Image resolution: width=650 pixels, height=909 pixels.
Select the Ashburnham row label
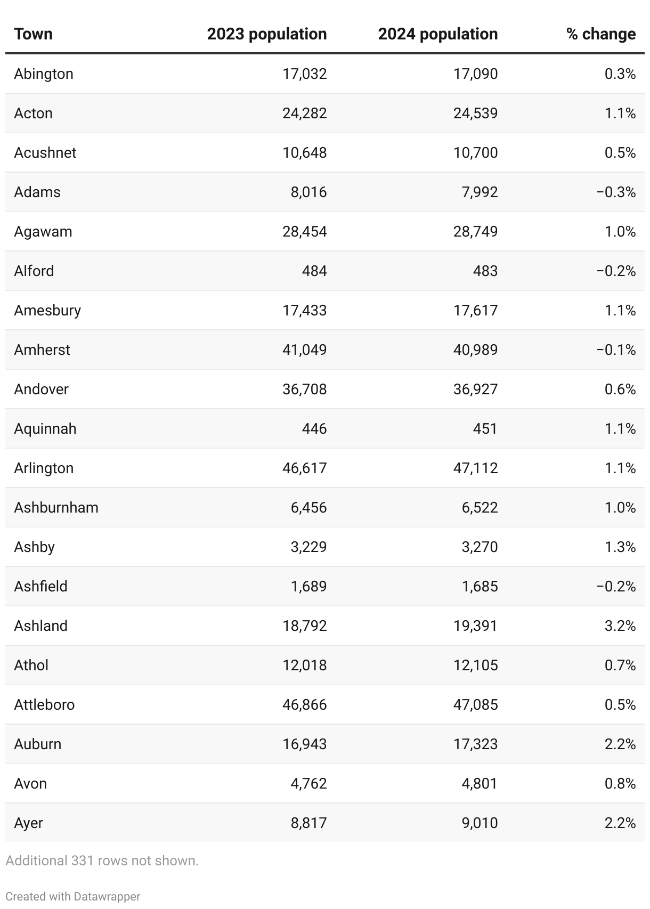point(56,507)
